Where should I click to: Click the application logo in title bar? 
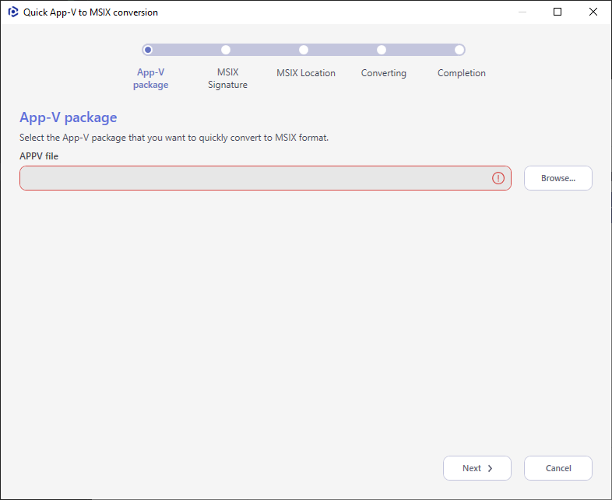[x=13, y=12]
